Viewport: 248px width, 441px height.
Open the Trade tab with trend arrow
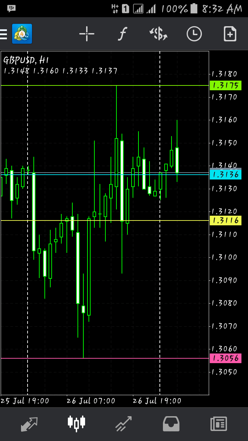click(124, 424)
